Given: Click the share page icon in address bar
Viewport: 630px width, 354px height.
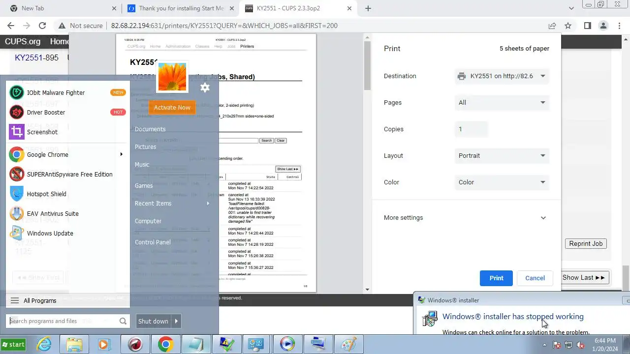Looking at the screenshot, I should pos(552,26).
